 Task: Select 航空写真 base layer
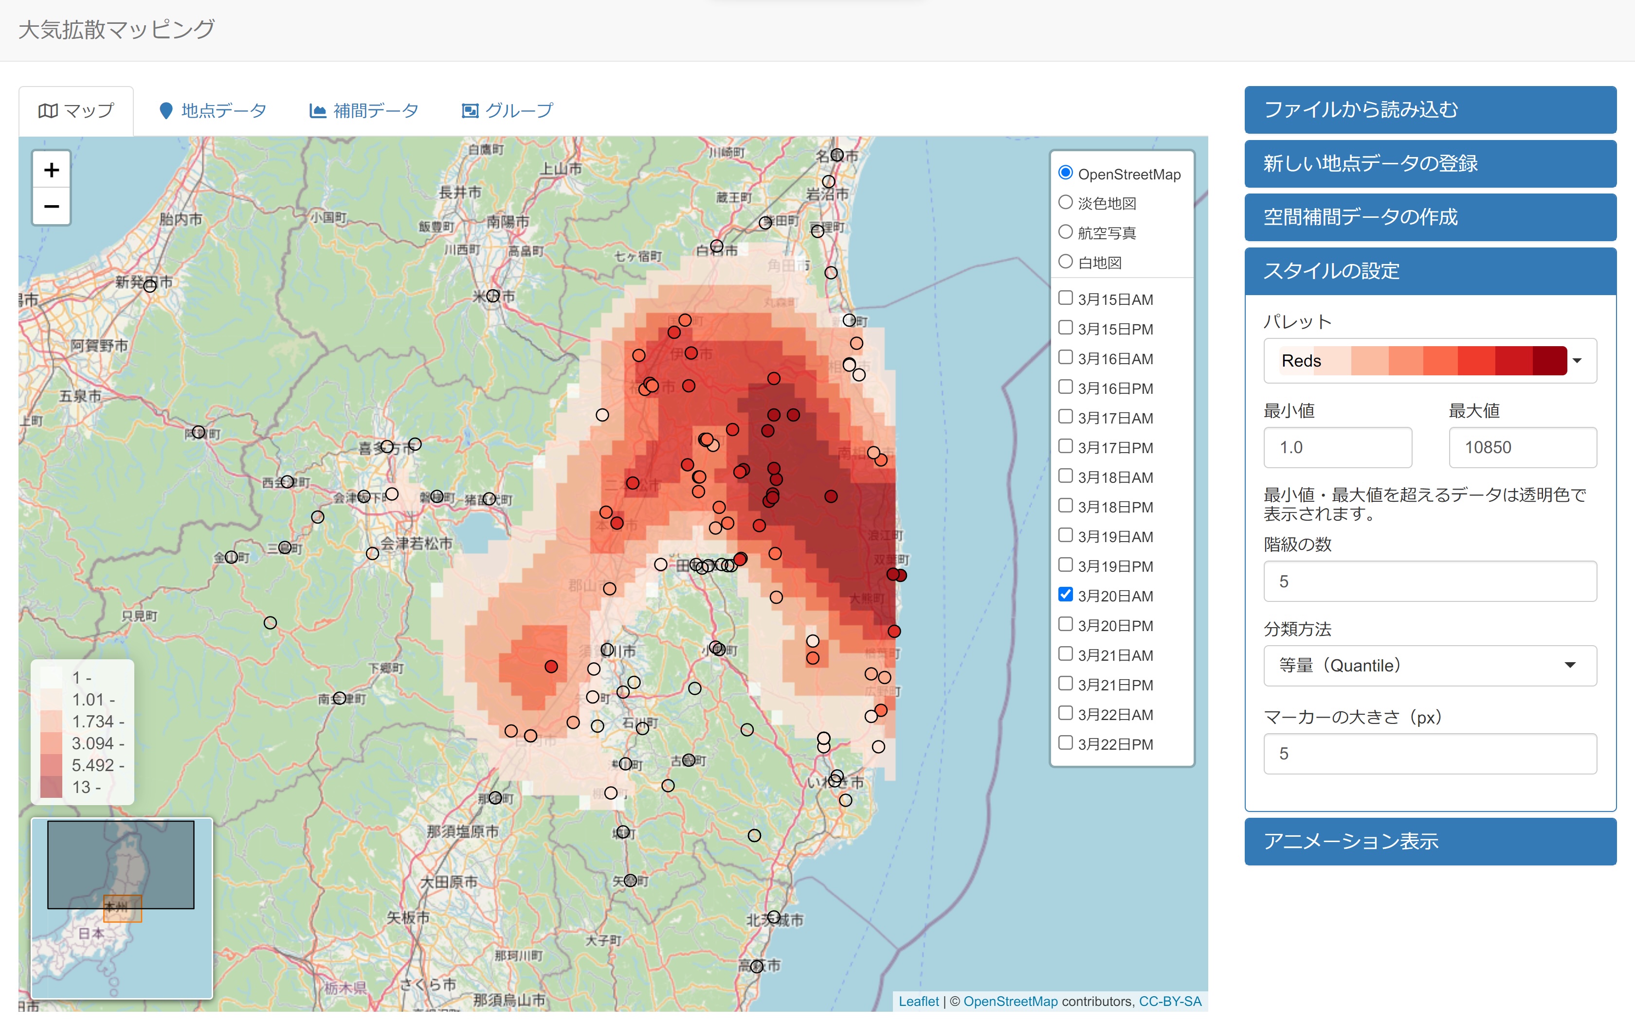tap(1066, 232)
